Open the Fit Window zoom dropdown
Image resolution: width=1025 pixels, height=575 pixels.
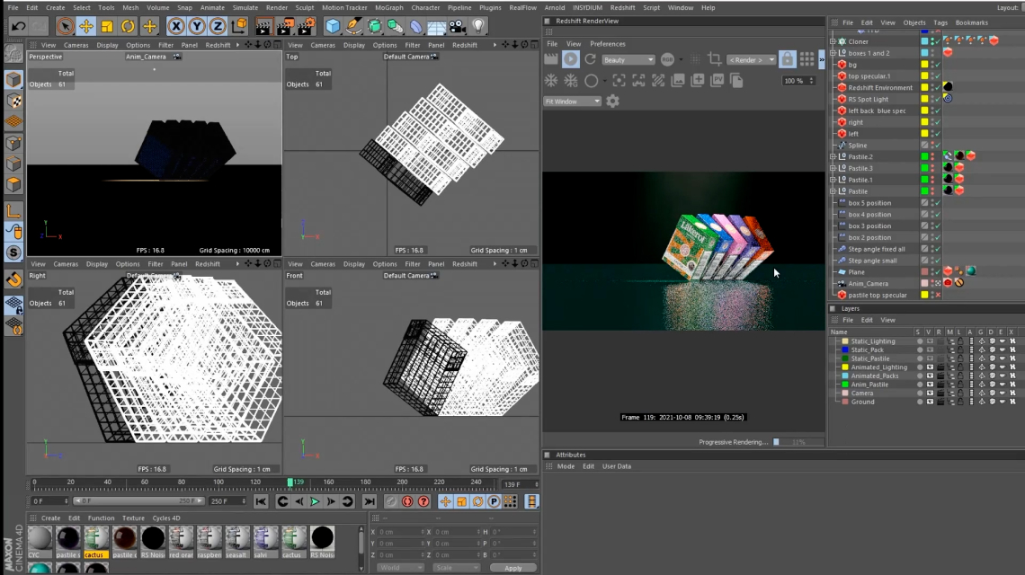pyautogui.click(x=572, y=102)
